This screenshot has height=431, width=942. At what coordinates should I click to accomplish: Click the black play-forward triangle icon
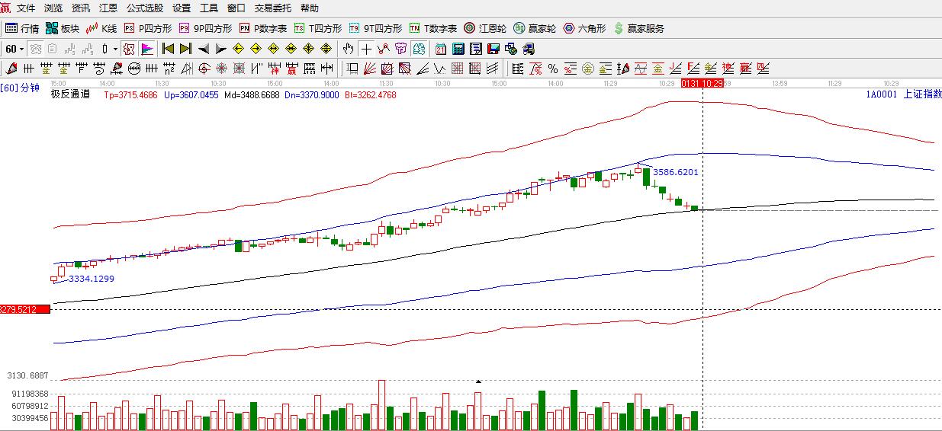(221, 49)
